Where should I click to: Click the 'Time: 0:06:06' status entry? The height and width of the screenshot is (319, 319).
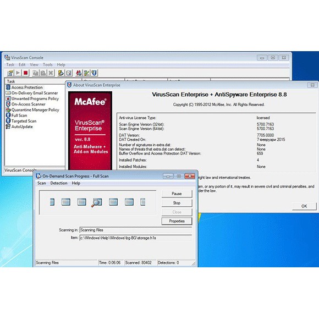click(x=109, y=263)
